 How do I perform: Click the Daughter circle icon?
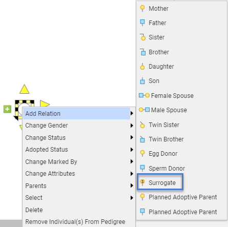[x=142, y=67]
